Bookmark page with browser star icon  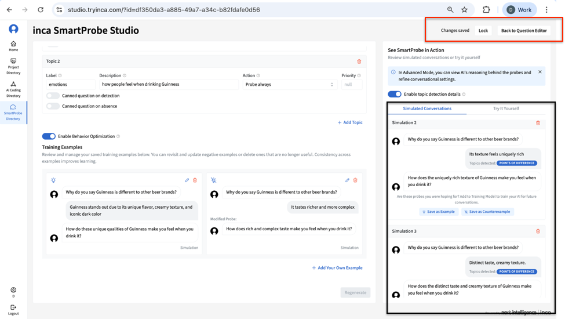tap(464, 10)
